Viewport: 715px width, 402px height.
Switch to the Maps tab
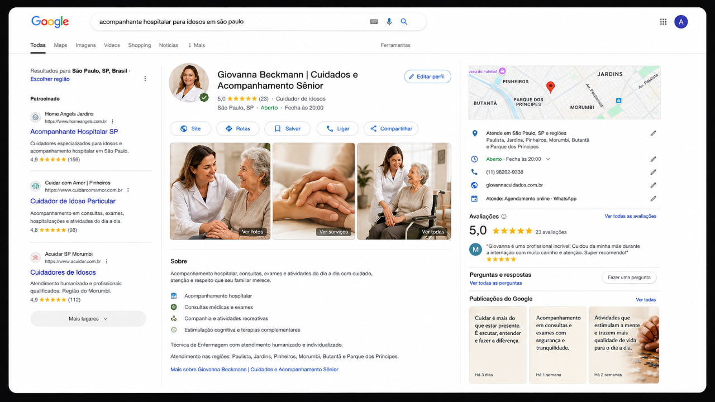pos(60,45)
